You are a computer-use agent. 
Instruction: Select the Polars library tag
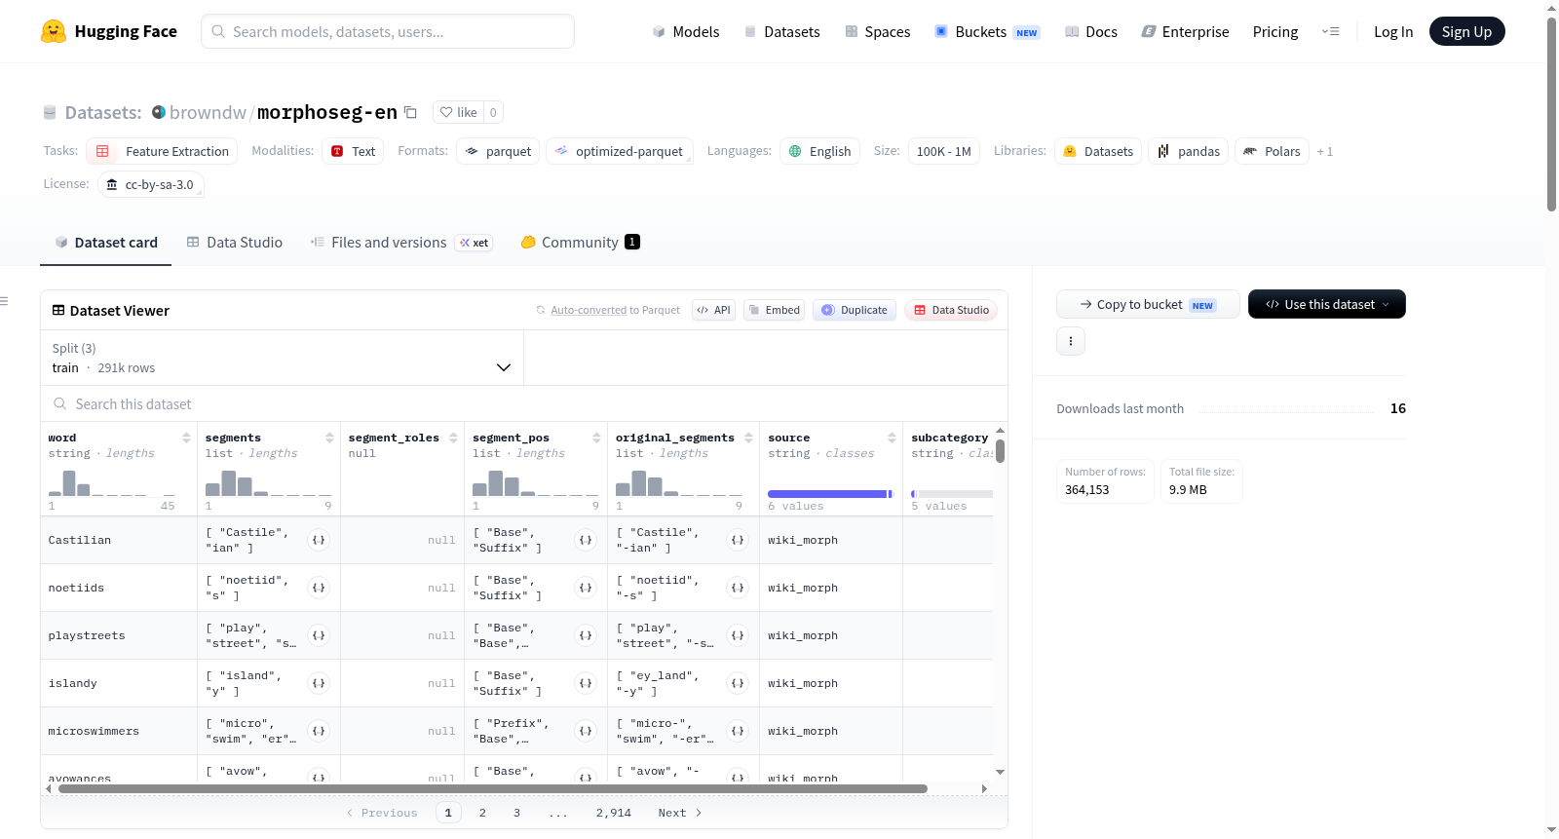pyautogui.click(x=1273, y=151)
